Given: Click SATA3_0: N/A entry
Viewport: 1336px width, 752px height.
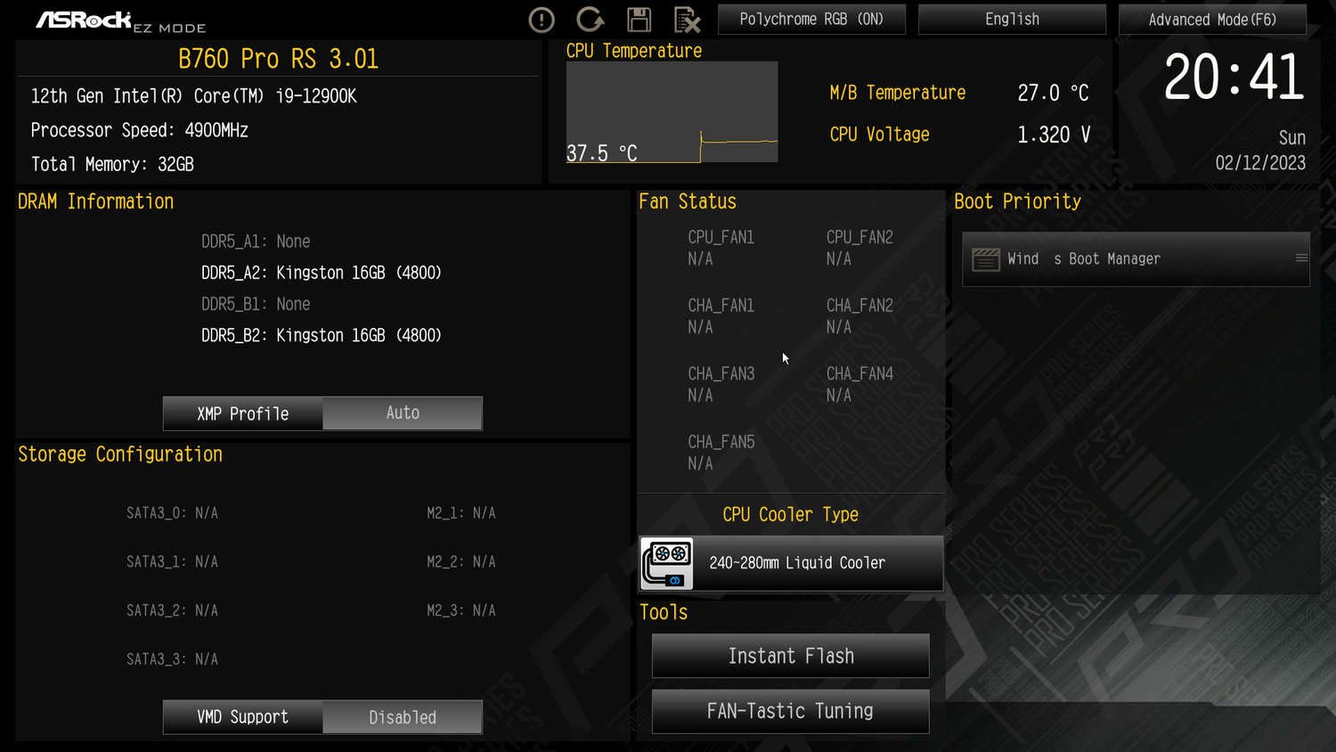Looking at the screenshot, I should click(x=172, y=513).
